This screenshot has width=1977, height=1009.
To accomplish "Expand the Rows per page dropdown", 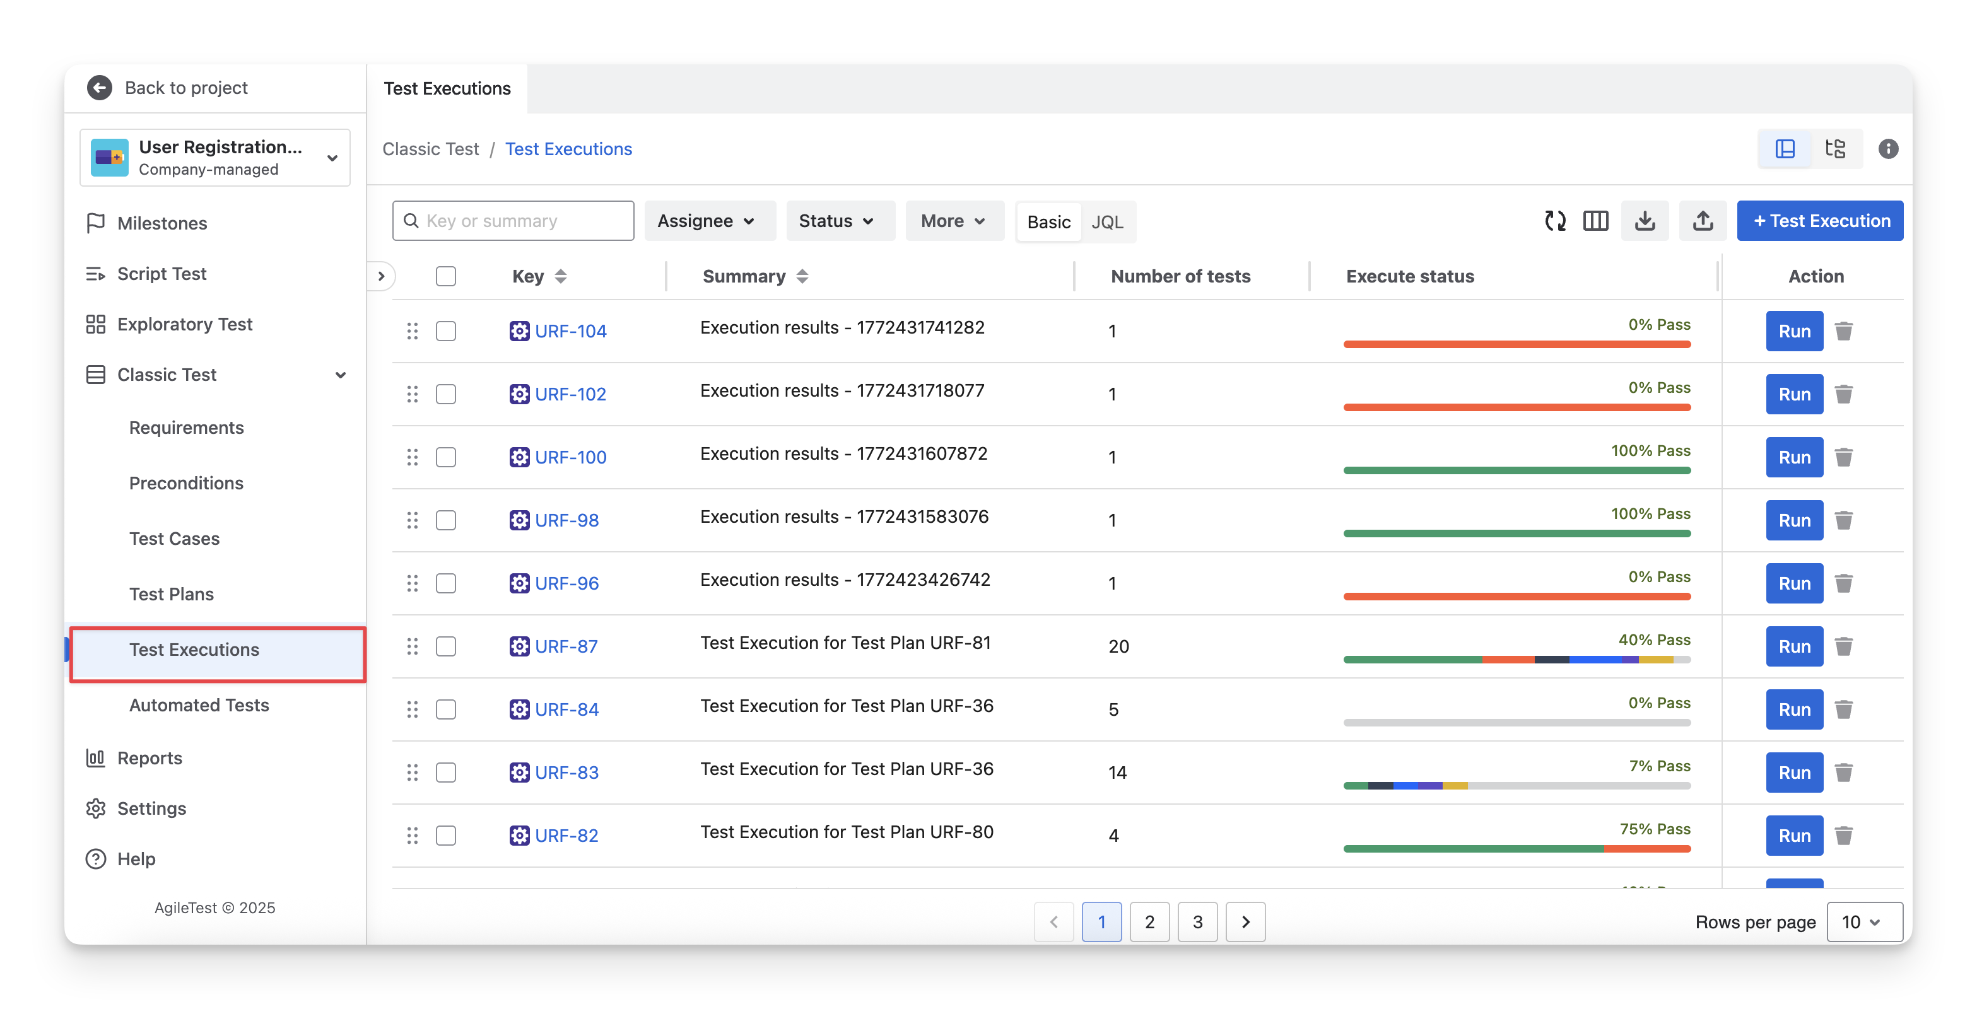I will [x=1863, y=921].
